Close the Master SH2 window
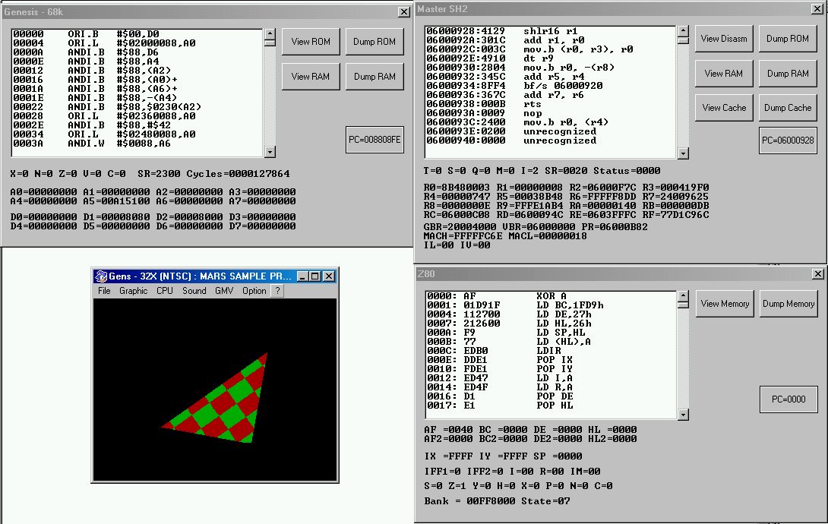Screen dimensions: 828x524 point(817,9)
